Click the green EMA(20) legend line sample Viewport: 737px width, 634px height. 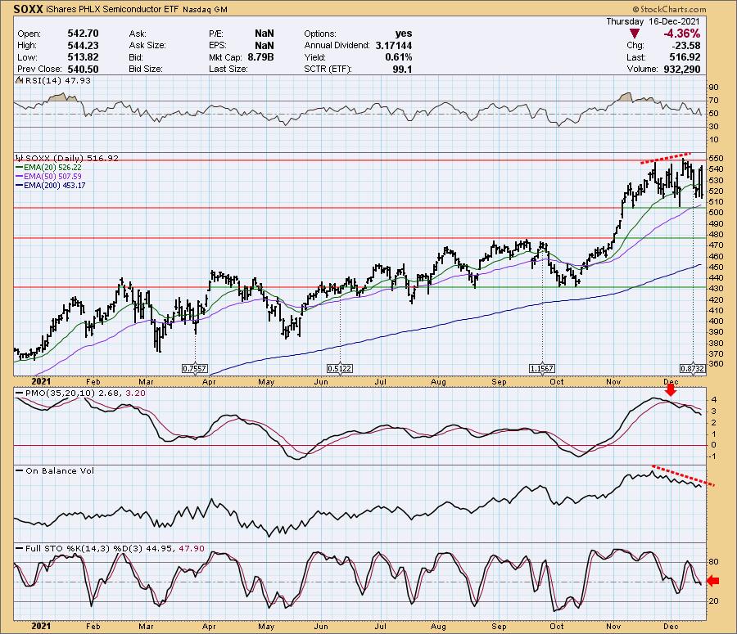[20, 167]
